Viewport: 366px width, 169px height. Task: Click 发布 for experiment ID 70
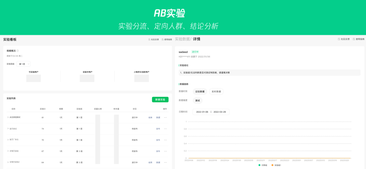(x=158, y=140)
